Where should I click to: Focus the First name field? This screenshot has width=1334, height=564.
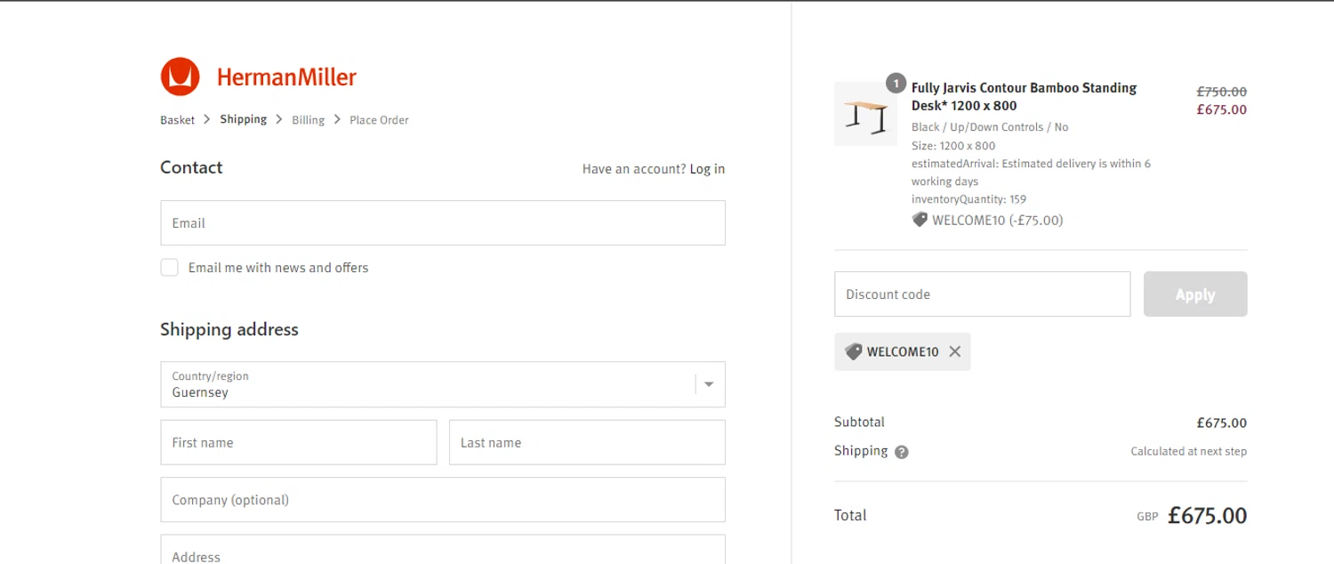click(299, 442)
